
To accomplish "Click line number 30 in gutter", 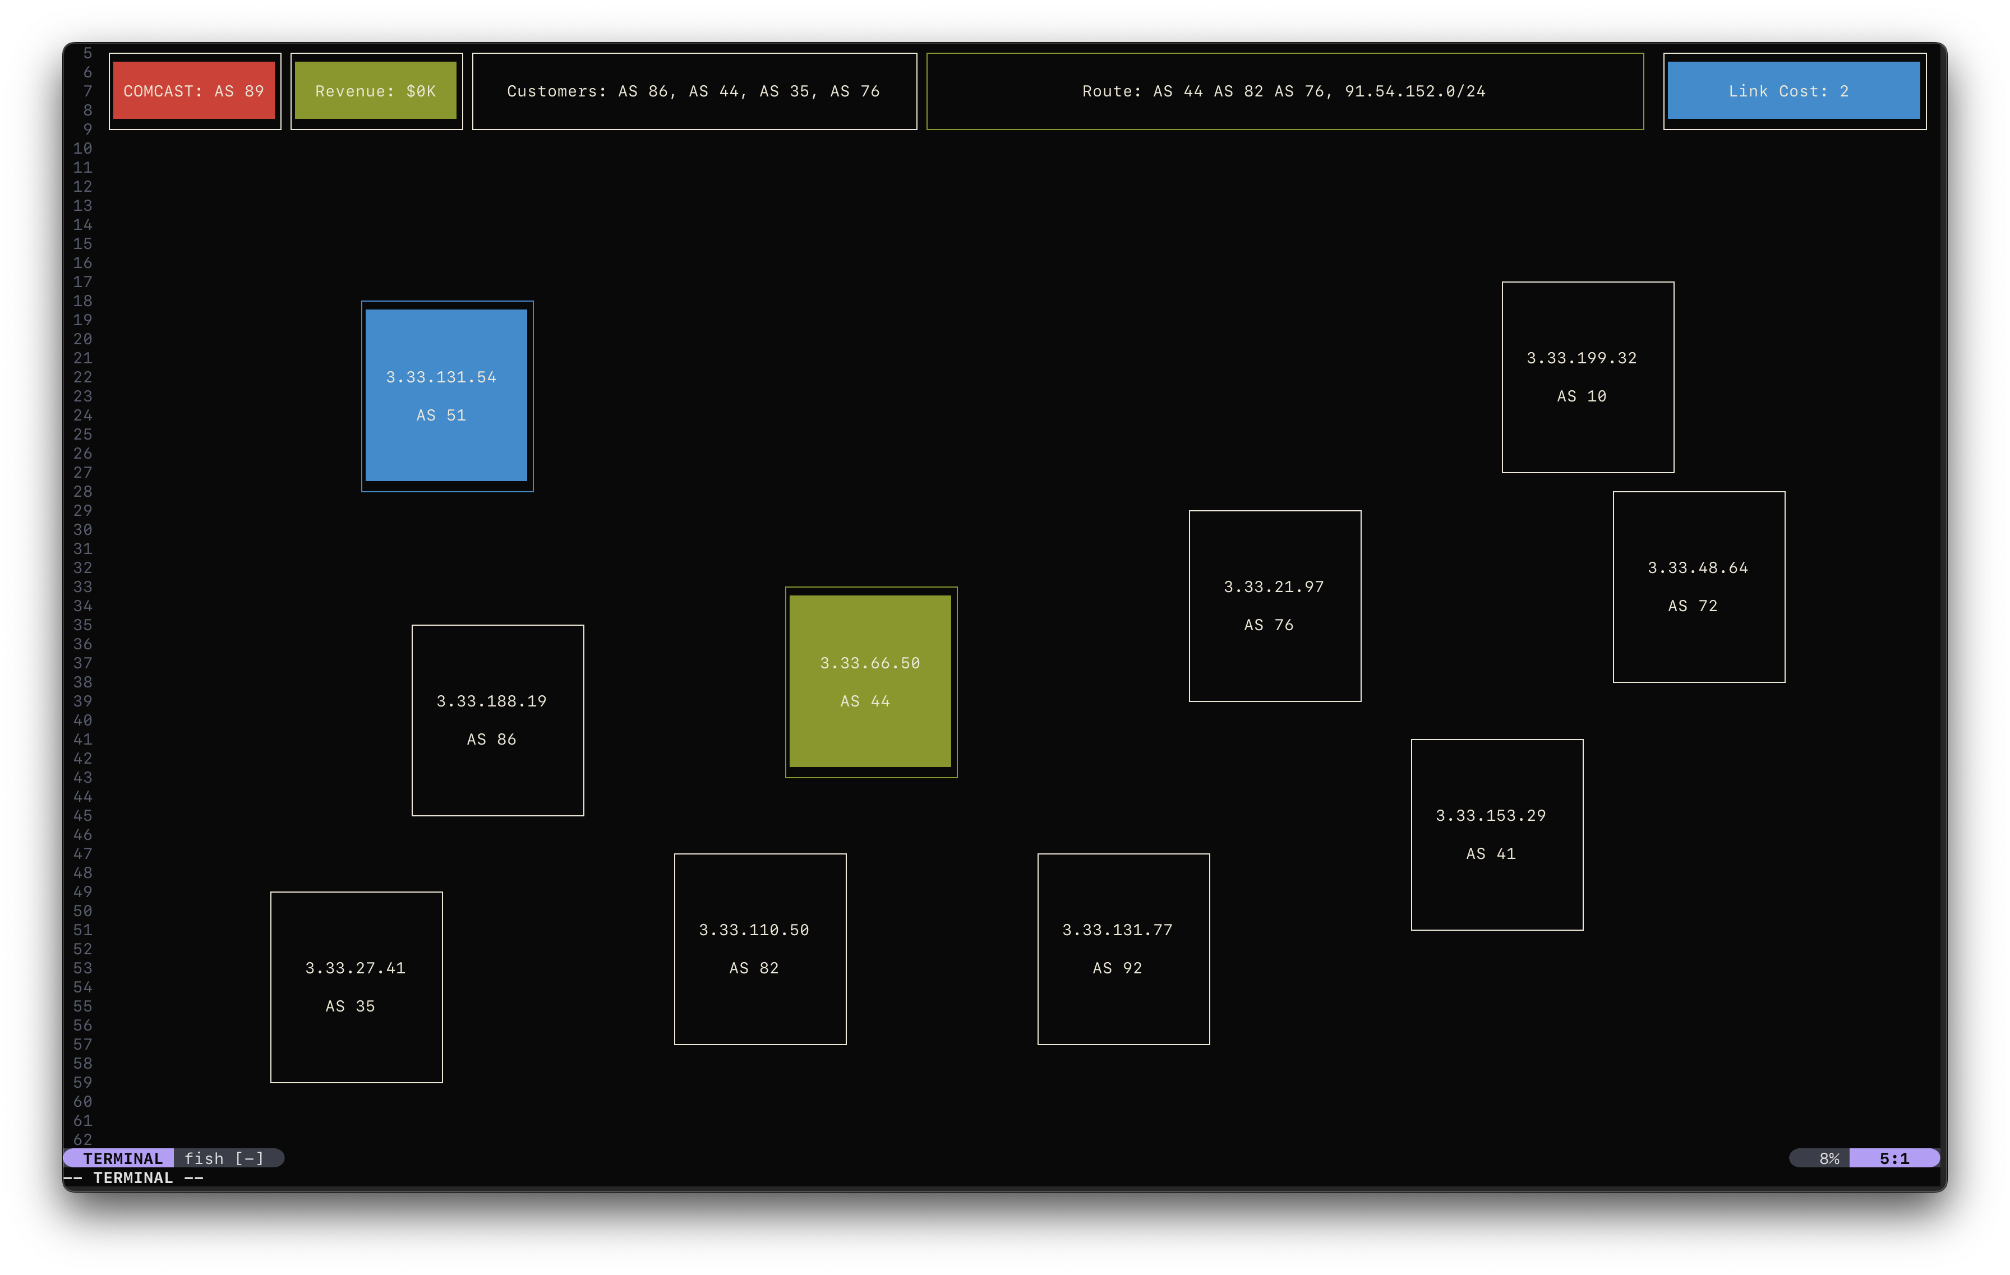I will tap(82, 530).
